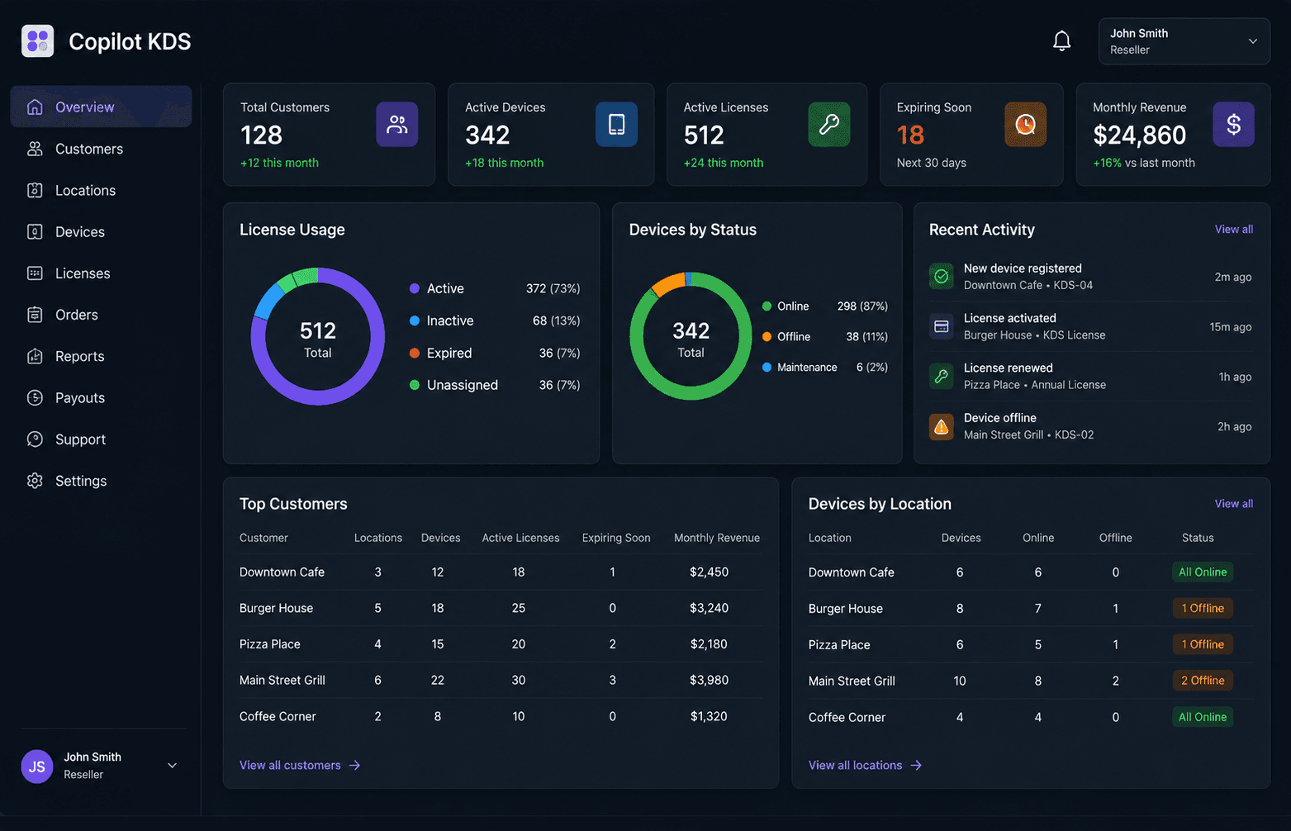This screenshot has width=1291, height=831.
Task: Open Support from the sidebar
Action: (x=101, y=439)
